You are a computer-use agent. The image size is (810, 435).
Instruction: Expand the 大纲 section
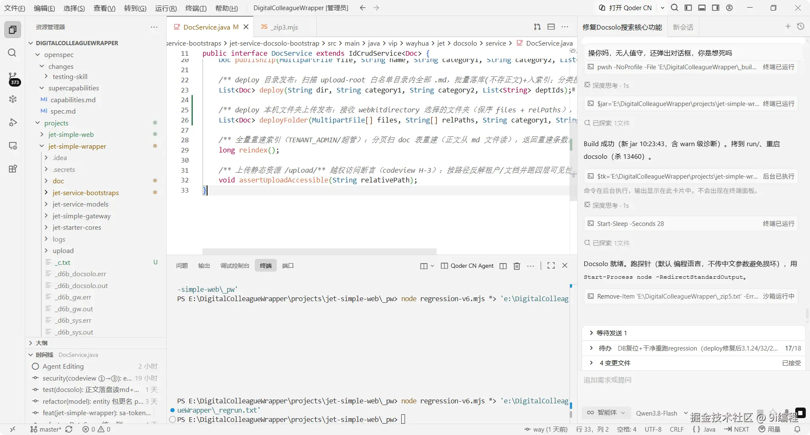(30, 343)
